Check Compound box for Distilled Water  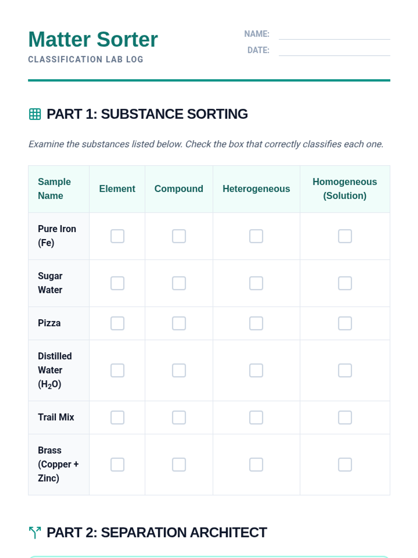[x=179, y=370]
